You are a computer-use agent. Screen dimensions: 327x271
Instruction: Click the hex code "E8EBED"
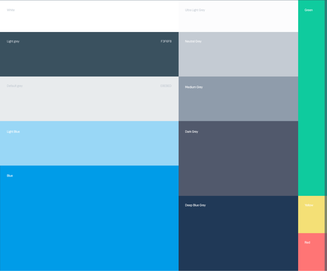coord(166,86)
